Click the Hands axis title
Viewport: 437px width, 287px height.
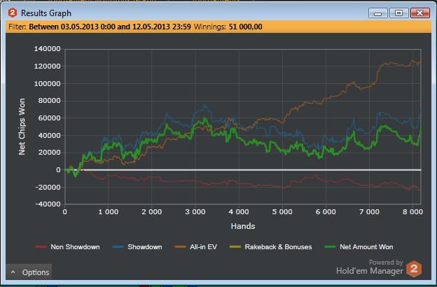pyautogui.click(x=243, y=226)
